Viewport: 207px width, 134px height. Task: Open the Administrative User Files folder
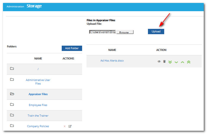point(38,82)
